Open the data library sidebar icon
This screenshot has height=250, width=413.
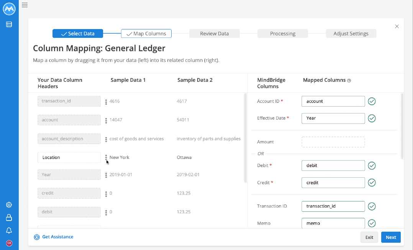click(x=9, y=24)
